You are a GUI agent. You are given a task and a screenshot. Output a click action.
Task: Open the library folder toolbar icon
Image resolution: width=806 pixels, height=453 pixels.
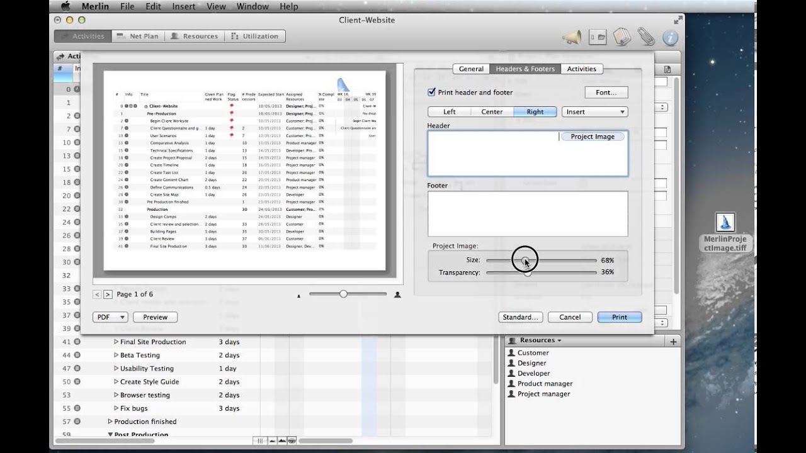[x=597, y=37]
